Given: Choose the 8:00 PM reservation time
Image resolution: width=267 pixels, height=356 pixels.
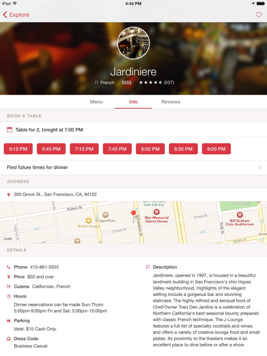Looking at the screenshot, I should point(150,149).
